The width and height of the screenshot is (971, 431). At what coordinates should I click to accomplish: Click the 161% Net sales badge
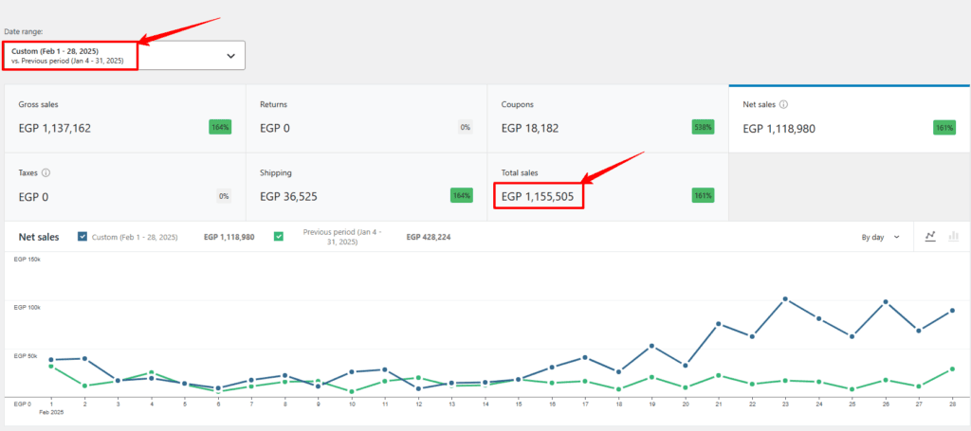click(x=944, y=127)
